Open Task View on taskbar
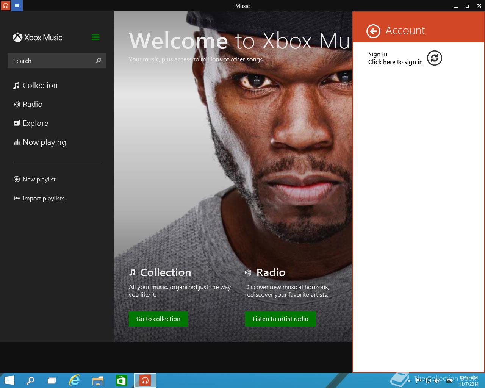Screen dimensions: 485x388 (x=52, y=380)
